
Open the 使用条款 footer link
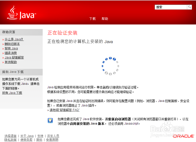pos(26,140)
